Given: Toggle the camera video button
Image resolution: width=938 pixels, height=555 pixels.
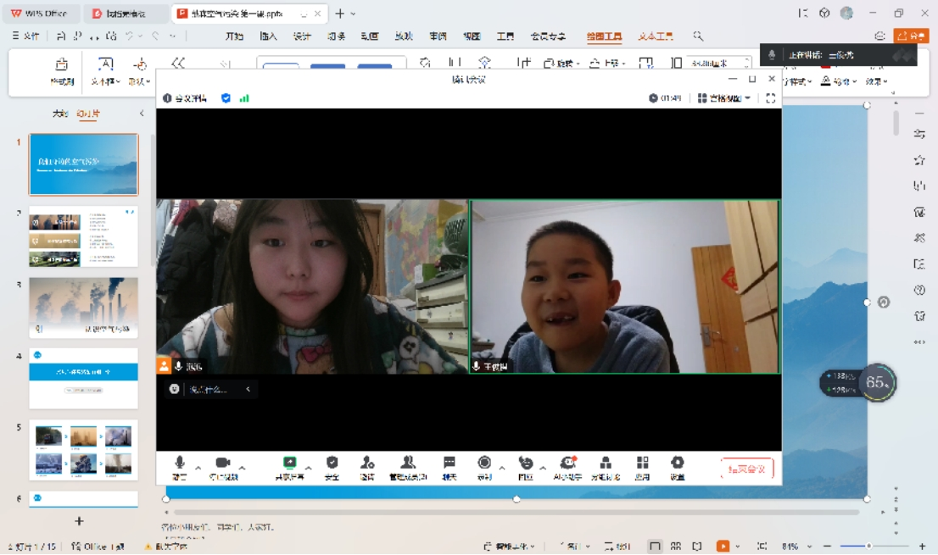Looking at the screenshot, I should coord(223,463).
